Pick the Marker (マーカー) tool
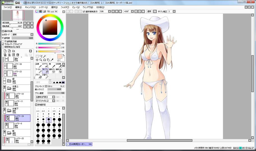Image resolution: width=256 pixels, height=151 pixels. [38, 71]
